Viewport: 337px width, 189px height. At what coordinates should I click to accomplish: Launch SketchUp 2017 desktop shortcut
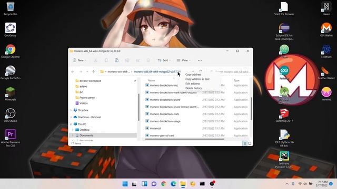(284, 115)
